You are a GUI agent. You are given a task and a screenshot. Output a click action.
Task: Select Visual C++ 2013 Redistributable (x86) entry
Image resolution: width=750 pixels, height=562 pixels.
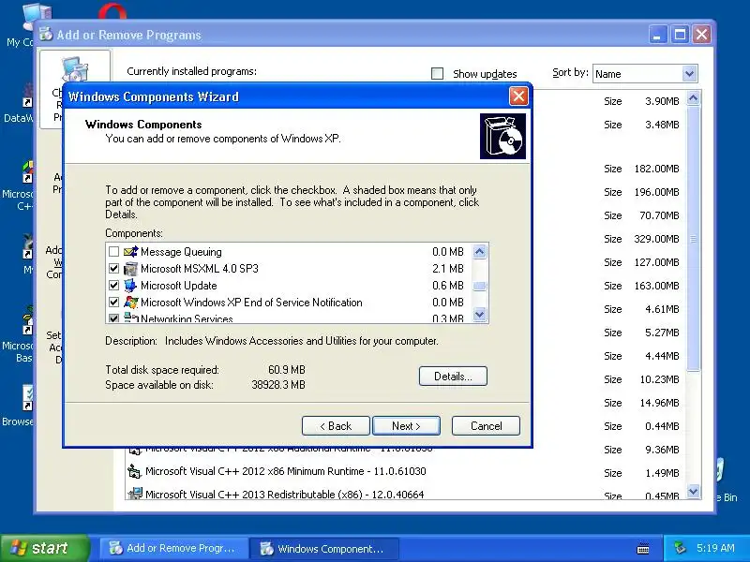tap(285, 495)
